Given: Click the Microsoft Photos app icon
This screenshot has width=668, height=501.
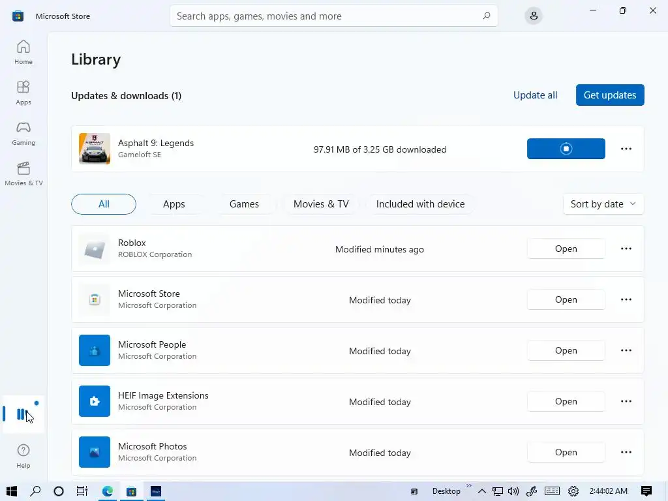Looking at the screenshot, I should tap(95, 452).
